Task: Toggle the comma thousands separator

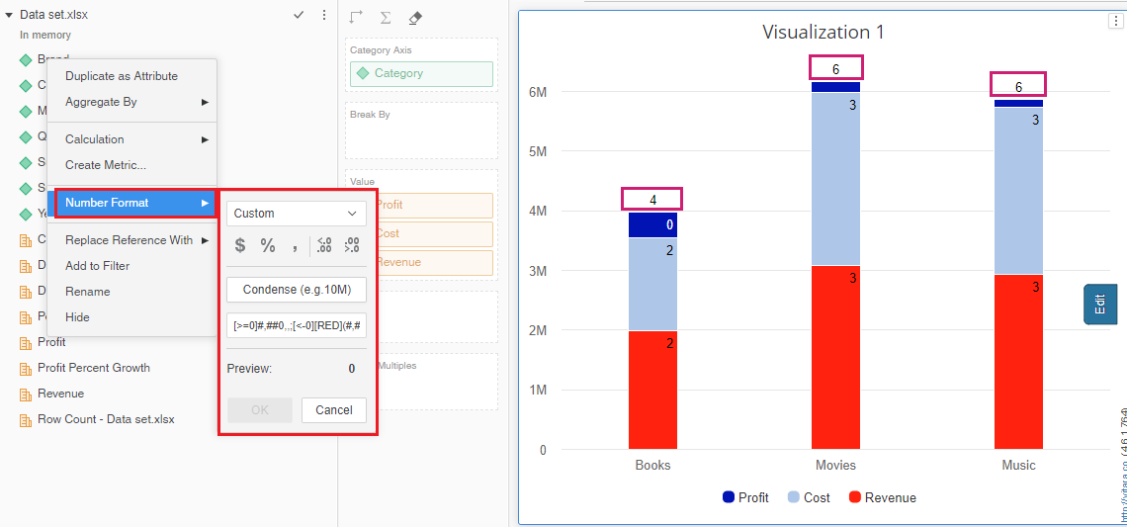Action: click(x=295, y=246)
